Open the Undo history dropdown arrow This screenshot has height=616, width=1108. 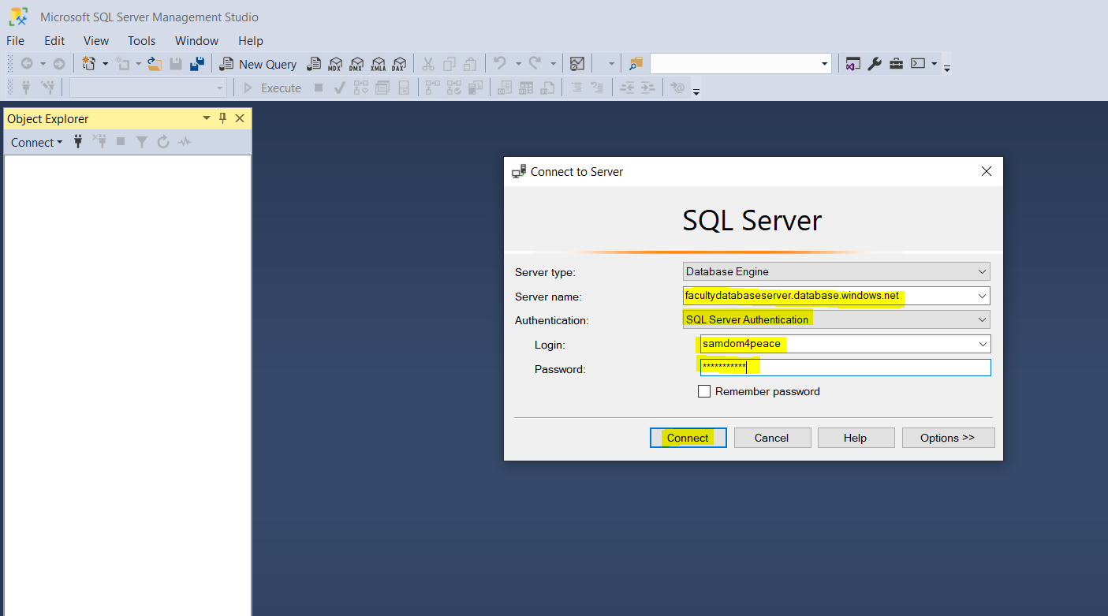[517, 64]
